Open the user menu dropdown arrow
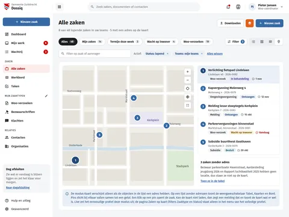Image resolution: width=289 pixels, height=217 pixels. click(282, 7)
